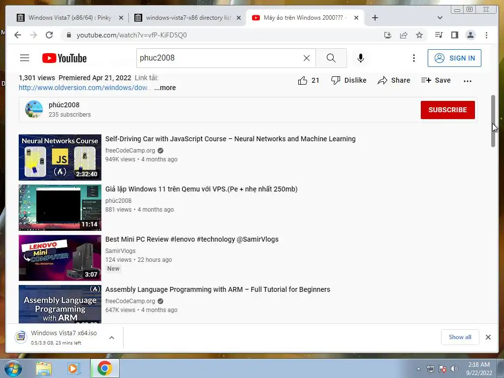Open Giả lập Windows 11 trên Qemu title
This screenshot has height=378, width=504.
click(x=201, y=189)
